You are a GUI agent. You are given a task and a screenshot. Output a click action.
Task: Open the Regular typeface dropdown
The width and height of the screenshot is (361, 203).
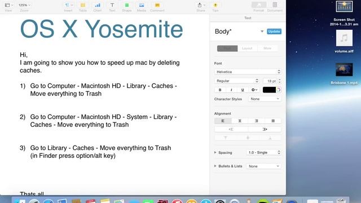[237, 81]
